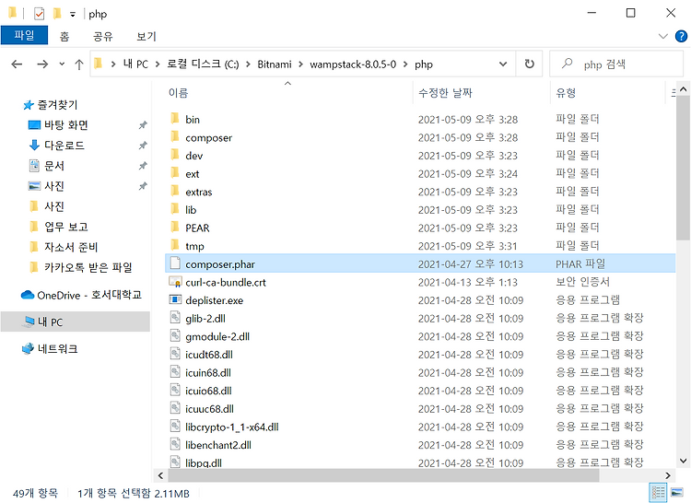Viewport: 691px width, 503px height.
Task: Select the PEAR folder icon
Action: click(x=175, y=227)
